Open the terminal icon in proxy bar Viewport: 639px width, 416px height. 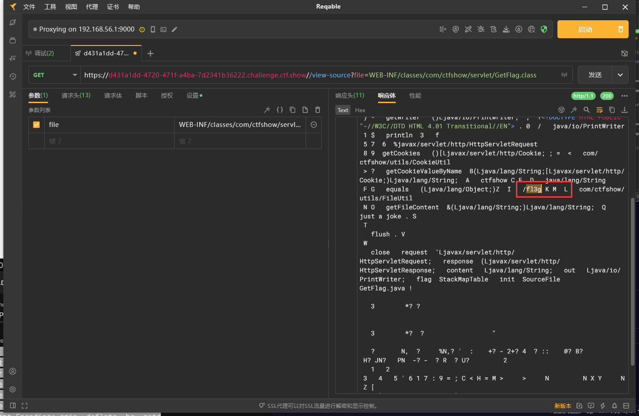(x=164, y=29)
